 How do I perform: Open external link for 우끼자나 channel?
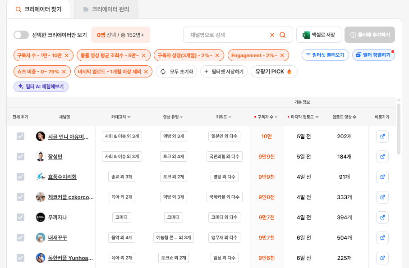tap(382, 218)
